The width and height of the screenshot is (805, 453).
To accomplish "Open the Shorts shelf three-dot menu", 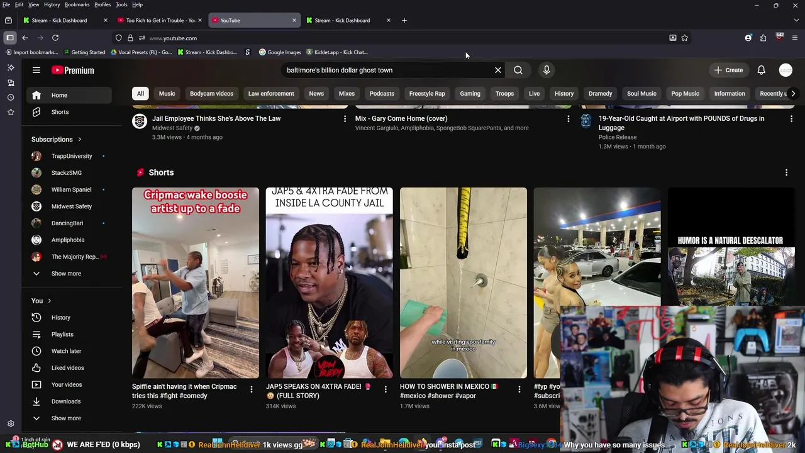I will (x=786, y=172).
